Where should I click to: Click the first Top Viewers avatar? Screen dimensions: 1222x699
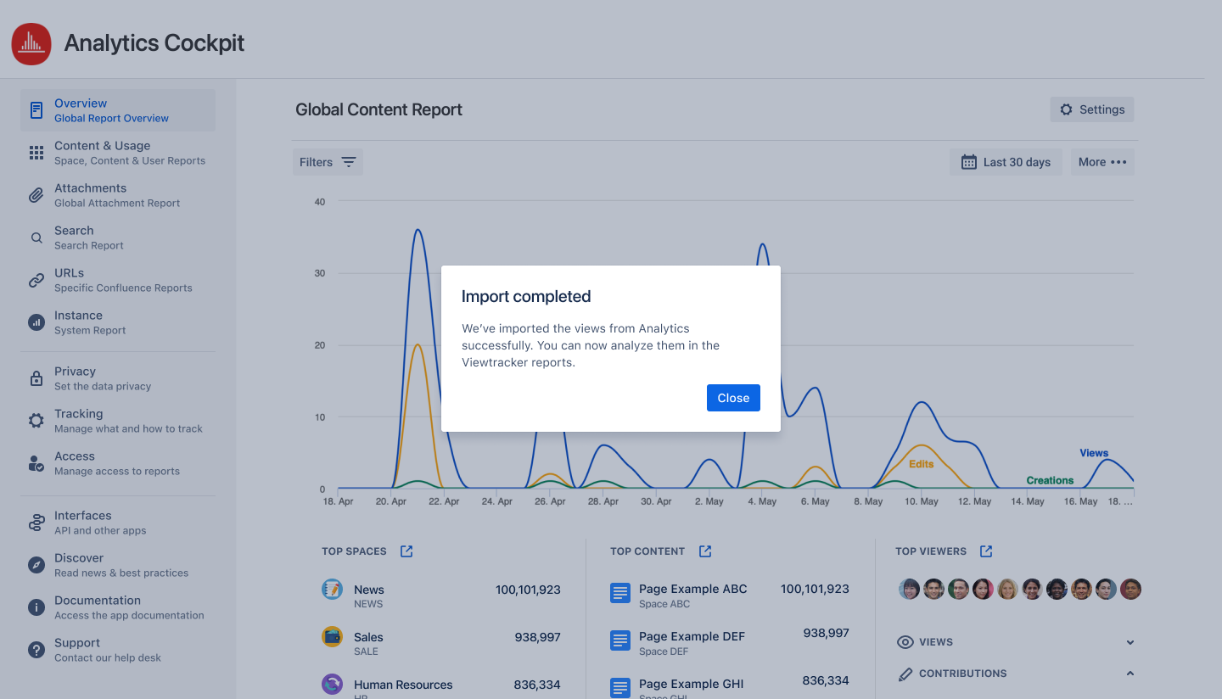click(x=910, y=589)
